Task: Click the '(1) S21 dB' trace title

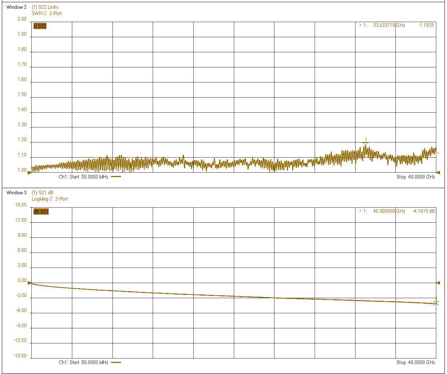Action: pyautogui.click(x=43, y=193)
